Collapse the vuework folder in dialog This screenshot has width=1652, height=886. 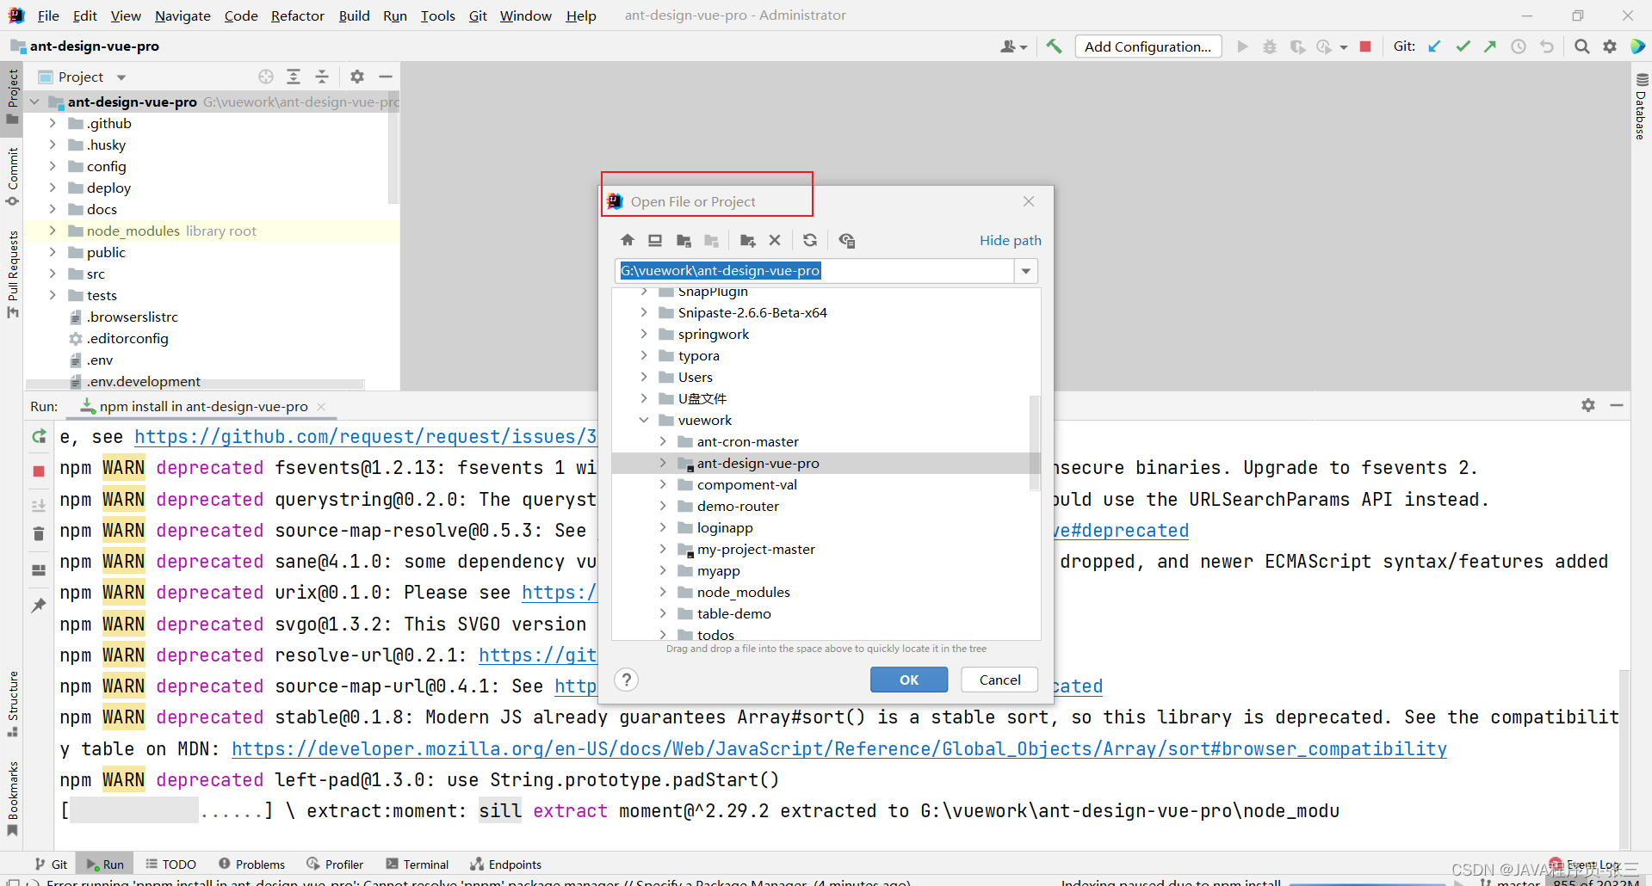click(x=644, y=420)
